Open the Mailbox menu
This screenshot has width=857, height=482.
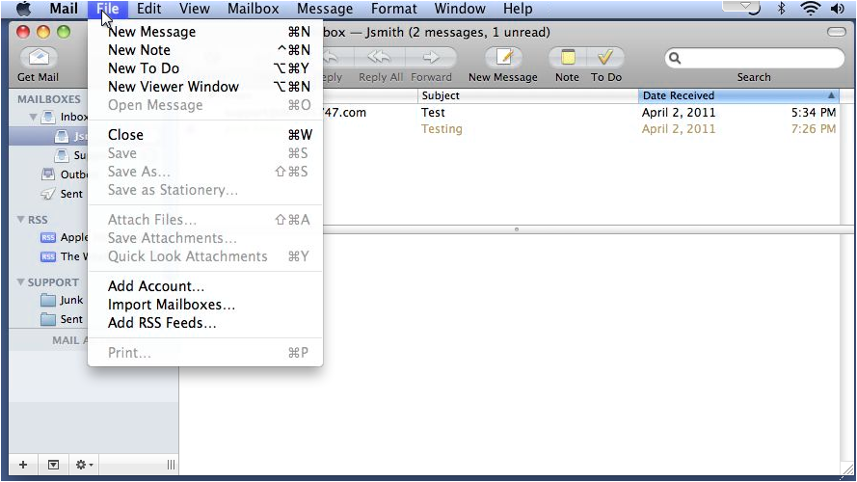254,9
